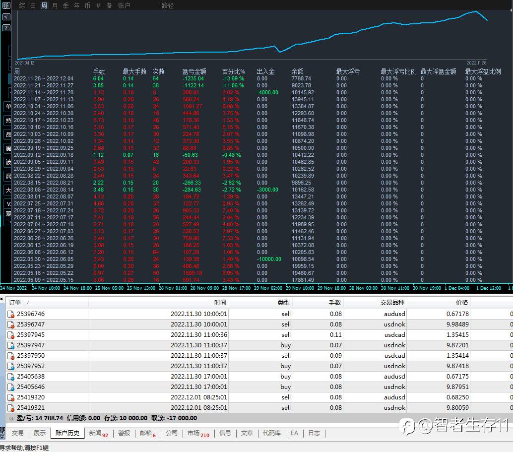Click the 路径 path label at top
The height and width of the screenshot is (452, 513).
point(168,5)
